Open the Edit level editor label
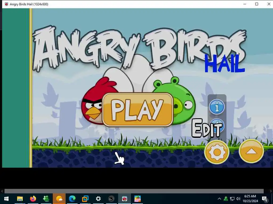The width and height of the screenshot is (273, 204). pos(207,128)
